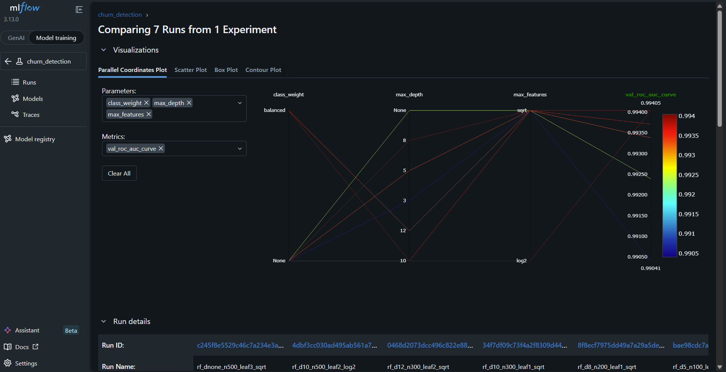Open Model registry via its sidebar icon

(8, 139)
